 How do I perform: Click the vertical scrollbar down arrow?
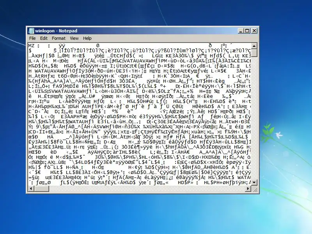(x=254, y=182)
